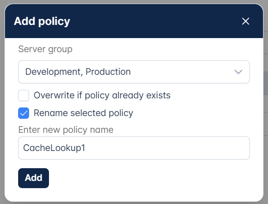Expand the Server group chevron arrow
Screen dimensions: 268x204
pyautogui.click(x=238, y=72)
